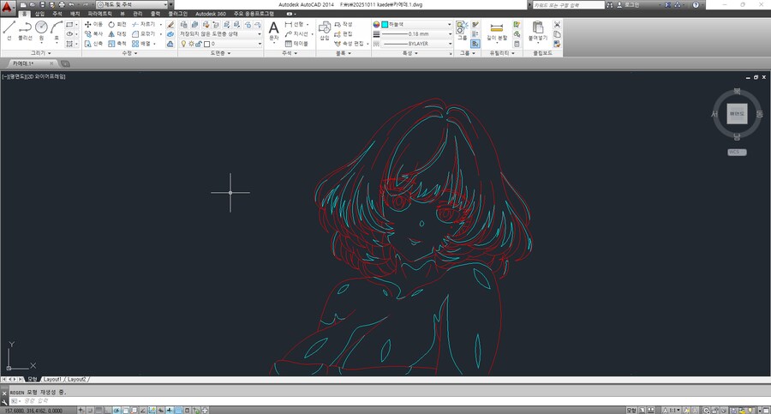Open the linetype dropdown showing BYLAYER
Viewport: 771px width, 414px height.
[x=416, y=44]
